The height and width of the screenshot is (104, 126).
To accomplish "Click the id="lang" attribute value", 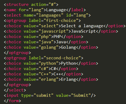I will point(81,15).
